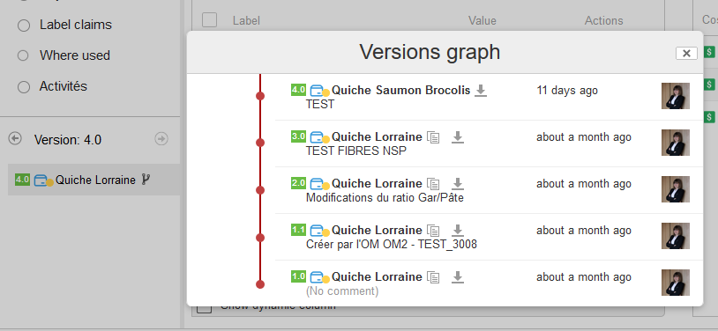Download version 1.1 Quiche Lorraine
Screen dimensions: 718x331
(x=458, y=231)
